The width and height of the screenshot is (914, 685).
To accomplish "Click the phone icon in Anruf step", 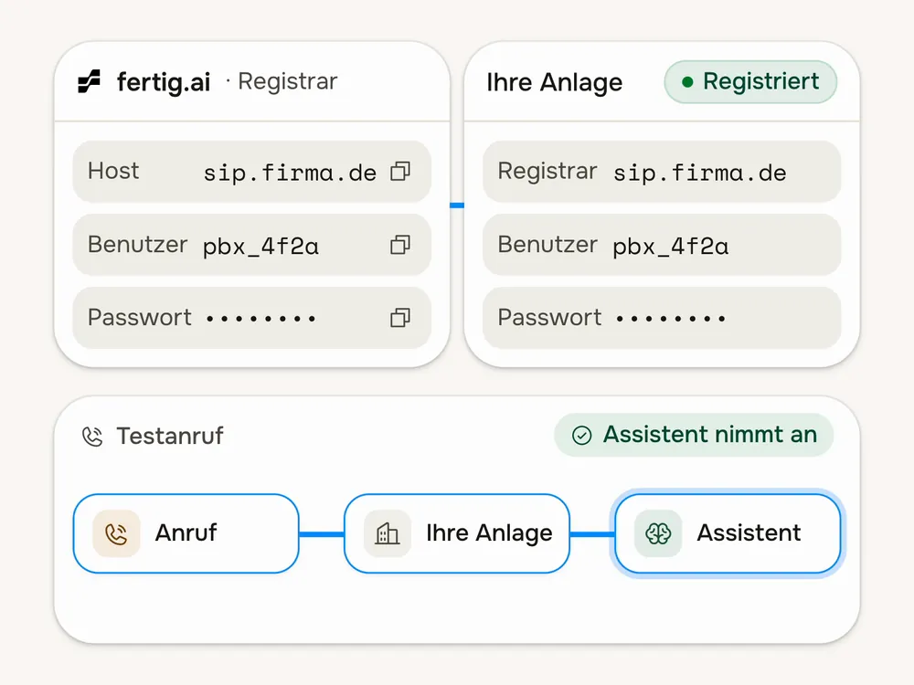I will [x=117, y=533].
